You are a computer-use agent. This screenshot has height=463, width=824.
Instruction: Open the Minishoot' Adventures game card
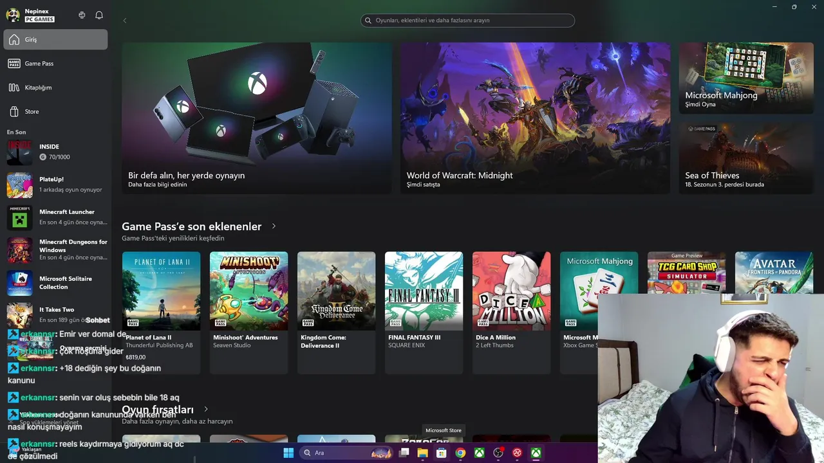(248, 313)
